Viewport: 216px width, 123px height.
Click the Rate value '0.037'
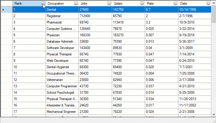[162, 86]
